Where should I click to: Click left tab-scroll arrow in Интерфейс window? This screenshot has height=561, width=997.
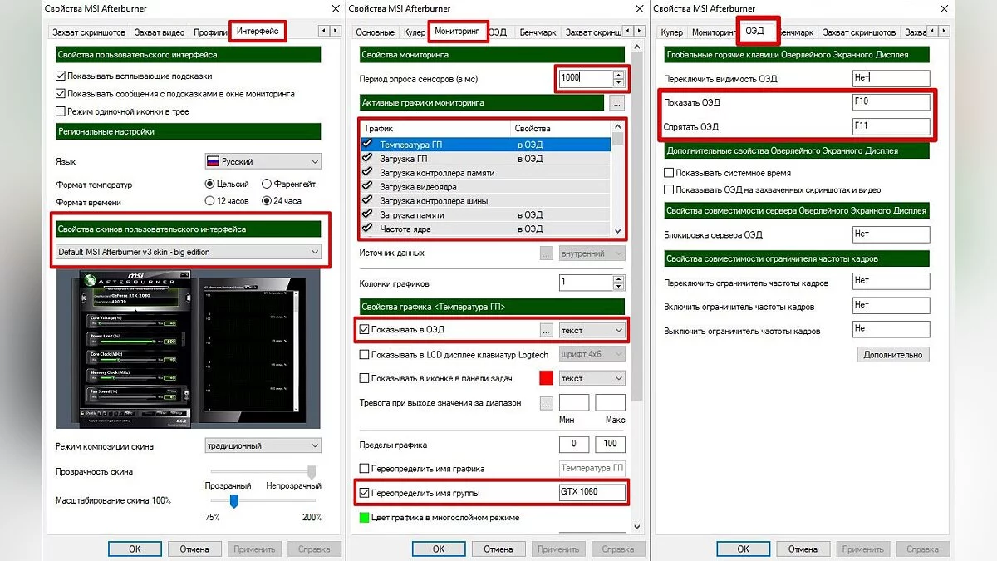click(324, 32)
